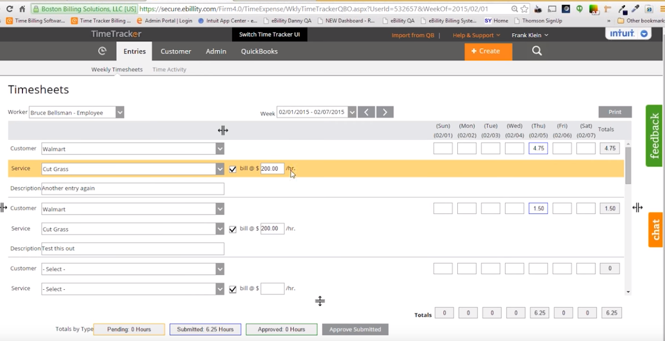This screenshot has height=341, width=665.
Task: Expand the Help & Support menu
Action: tap(476, 35)
